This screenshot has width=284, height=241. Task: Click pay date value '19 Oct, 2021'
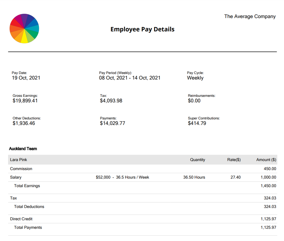(26, 78)
